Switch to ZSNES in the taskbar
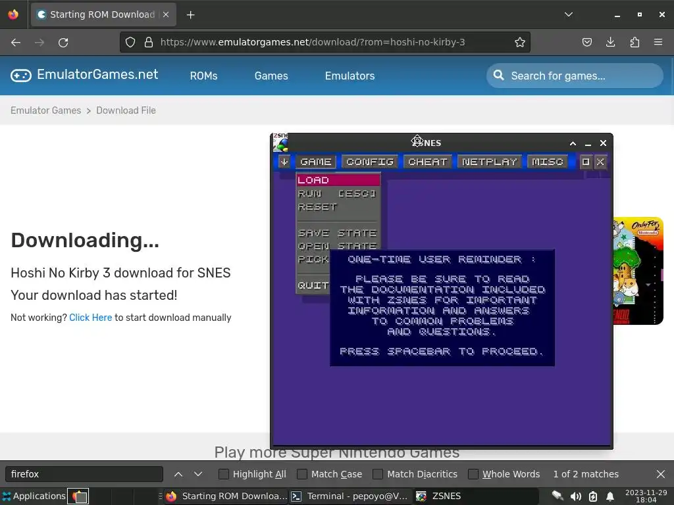The image size is (674, 505). (476, 496)
